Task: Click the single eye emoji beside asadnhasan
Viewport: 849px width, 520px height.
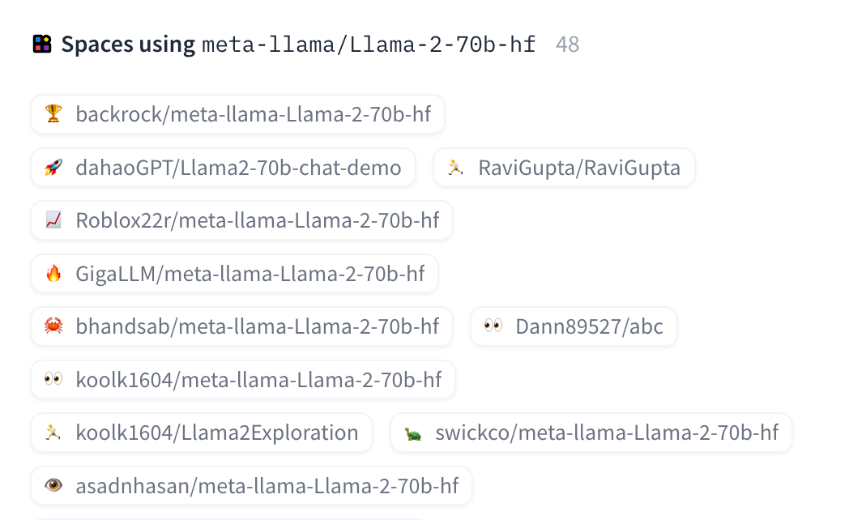Action: 53,486
